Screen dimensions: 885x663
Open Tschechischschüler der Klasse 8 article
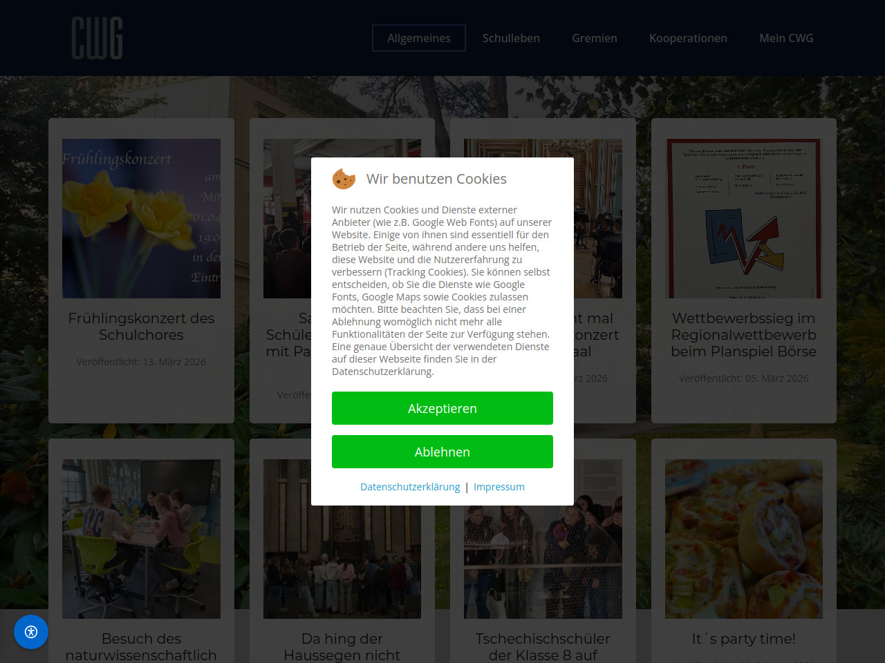pyautogui.click(x=543, y=647)
